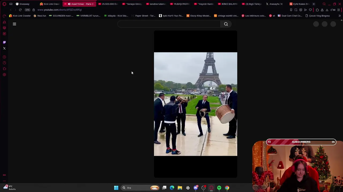Image resolution: width=343 pixels, height=192 pixels.
Task: Open the YouTube hamburger guide menu
Action: (14, 24)
